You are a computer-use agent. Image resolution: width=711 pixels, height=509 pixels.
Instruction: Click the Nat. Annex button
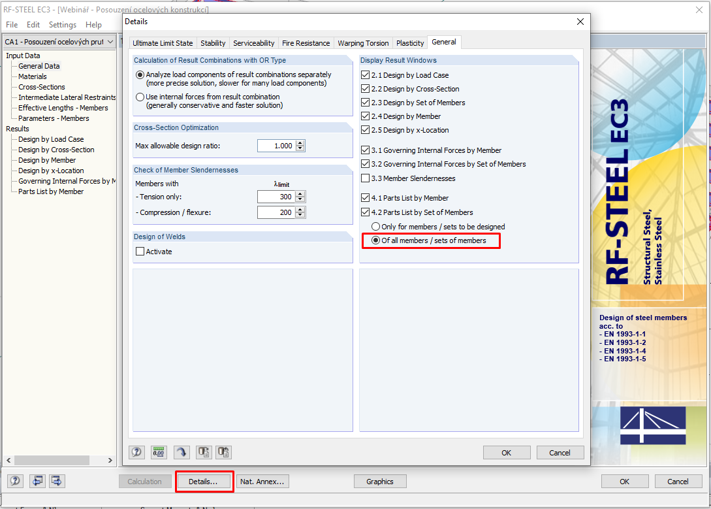coord(262,482)
